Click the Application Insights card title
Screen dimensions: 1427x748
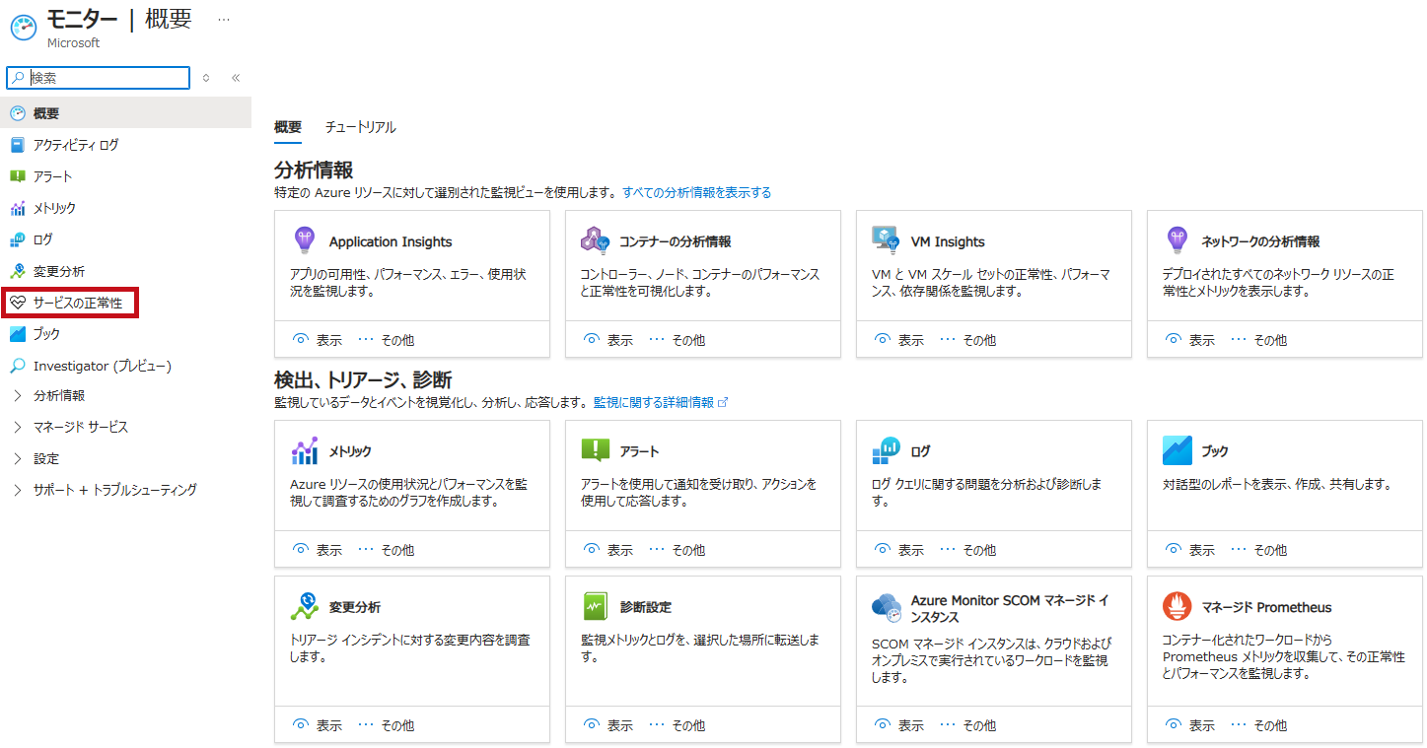[x=391, y=241]
